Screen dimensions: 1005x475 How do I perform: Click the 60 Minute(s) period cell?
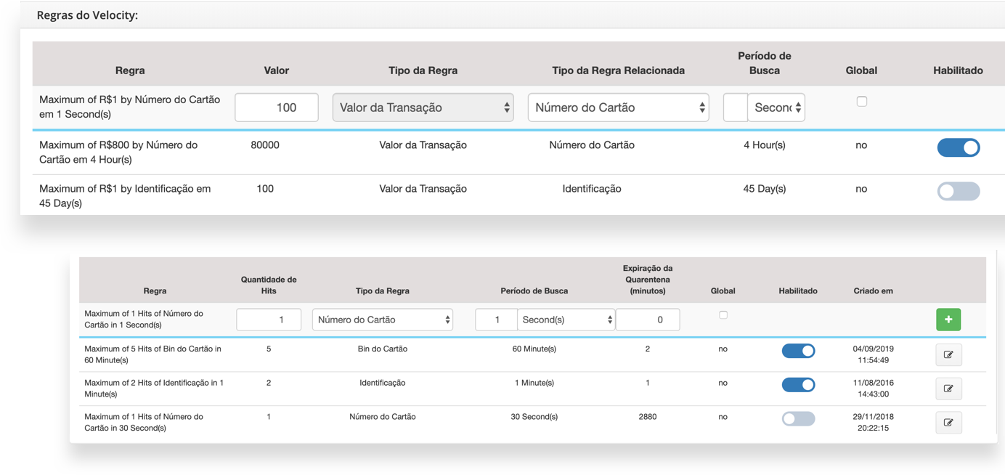534,349
